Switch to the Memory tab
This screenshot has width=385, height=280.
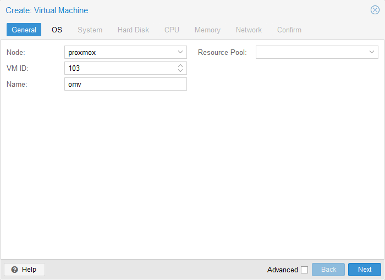[207, 30]
